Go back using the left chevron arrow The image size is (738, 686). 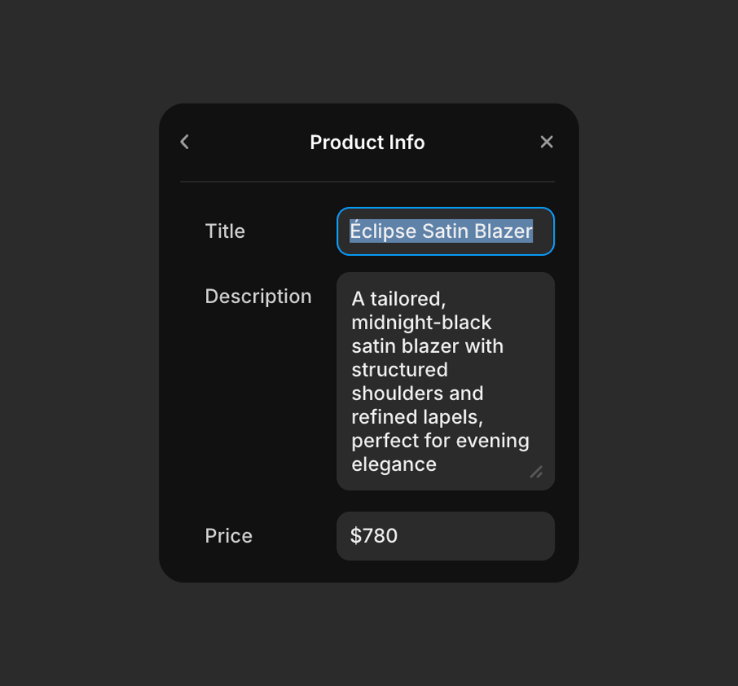pos(185,142)
